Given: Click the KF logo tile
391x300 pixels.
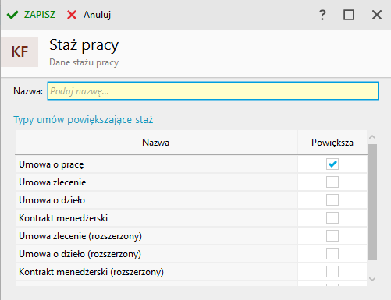Looking at the screenshot, I should coord(20,52).
